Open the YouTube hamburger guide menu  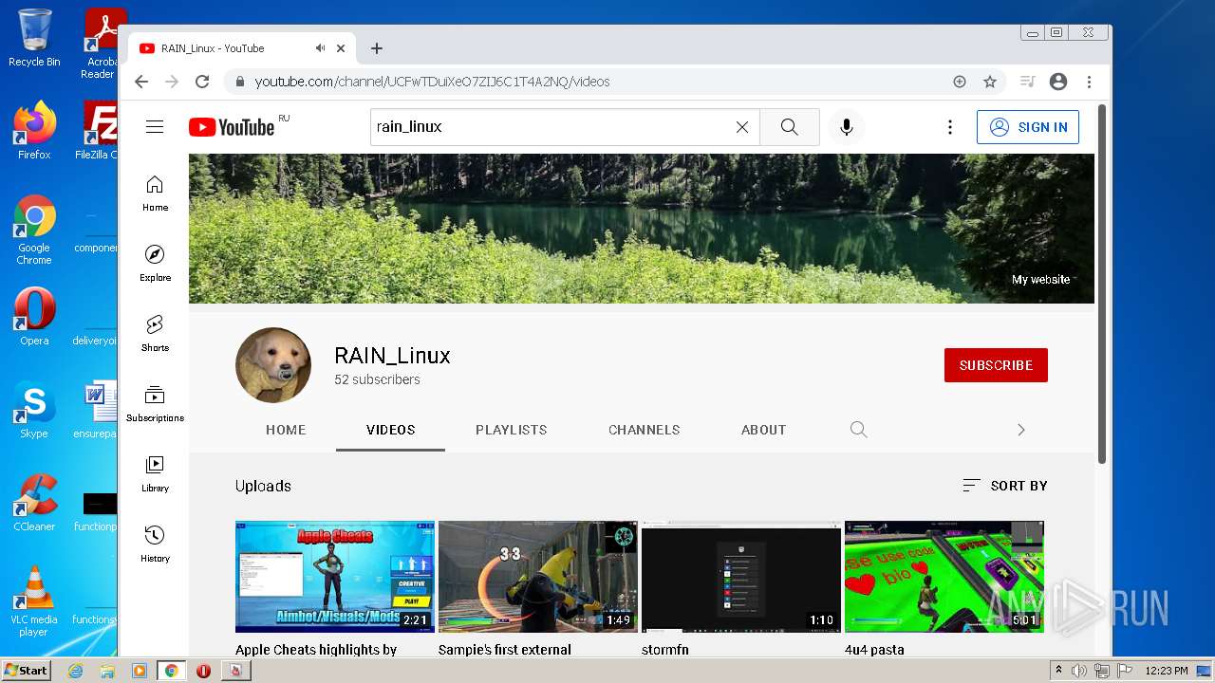(155, 127)
